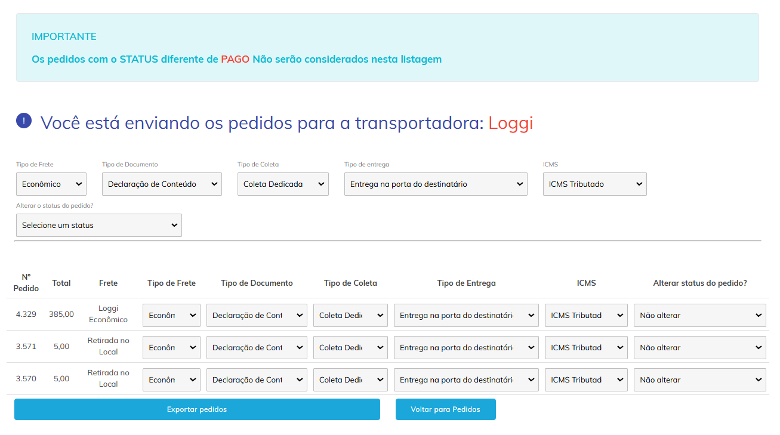The image size is (780, 435).
Task: Open the top Tipo de Documento dropdown
Action: point(162,184)
